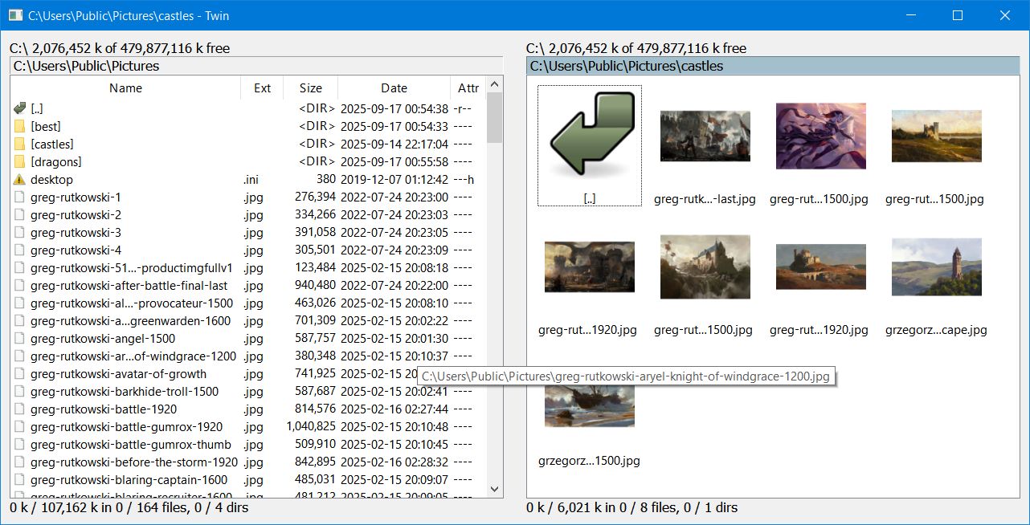Viewport: 1030px width, 525px height.
Task: Click right status bar showing 8 files
Action: point(632,507)
